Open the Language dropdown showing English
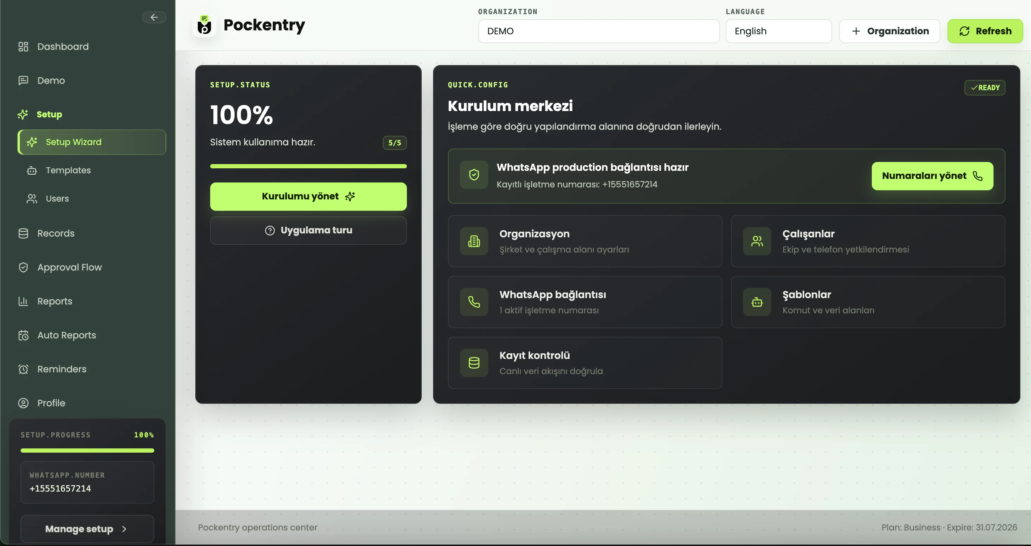 778,31
